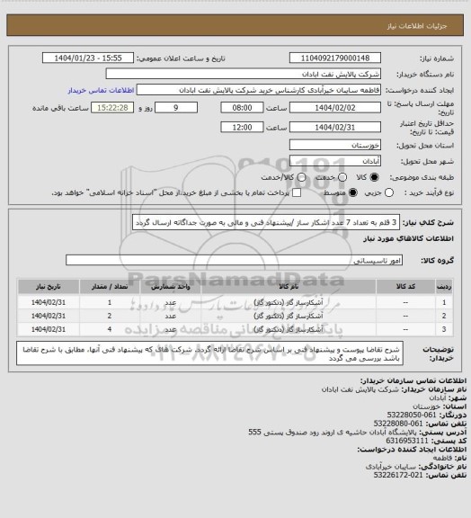Select the کالا radio button

(374, 177)
